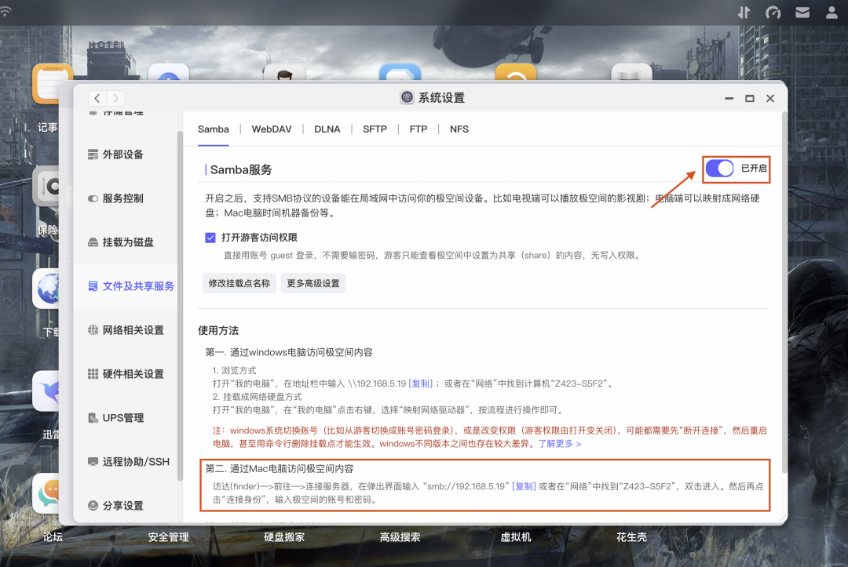Open 分享设置 in the sidebar
The image size is (848, 567).
[123, 506]
